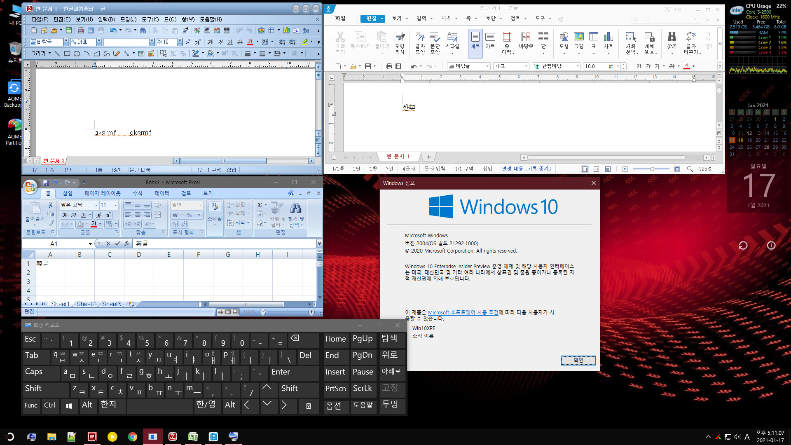Adjust Hancom zoom slider handle
This screenshot has width=791, height=445.
[652, 169]
